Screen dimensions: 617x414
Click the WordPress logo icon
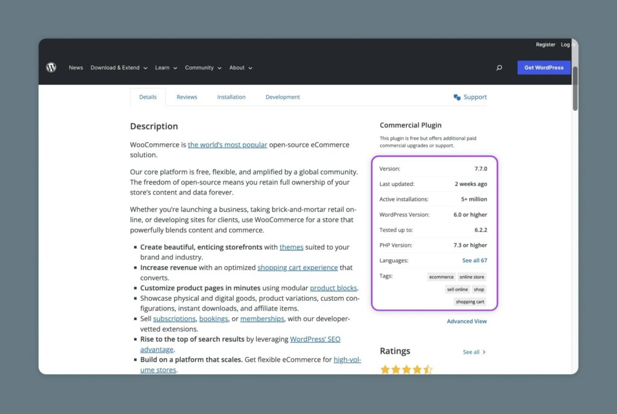click(51, 67)
